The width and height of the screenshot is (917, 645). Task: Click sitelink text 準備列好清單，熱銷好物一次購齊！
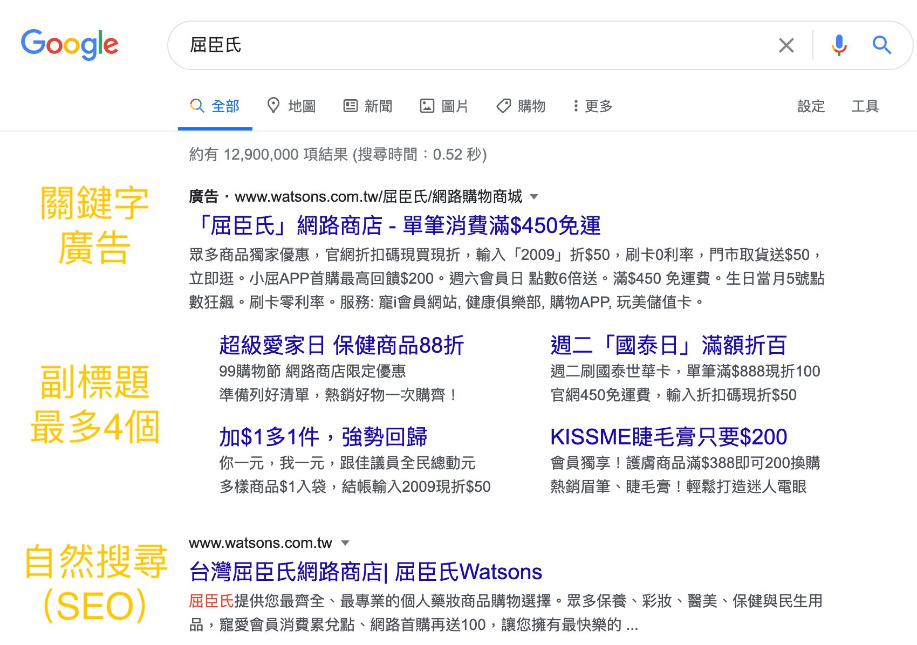click(x=339, y=395)
